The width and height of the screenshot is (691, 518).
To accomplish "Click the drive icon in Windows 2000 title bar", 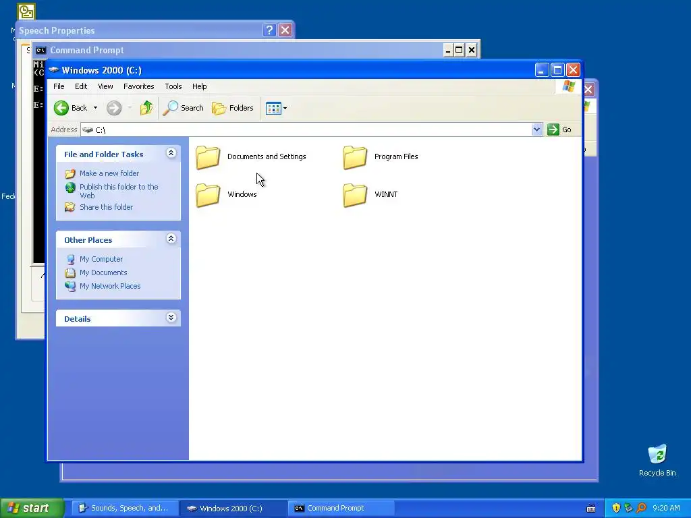I will [x=54, y=70].
